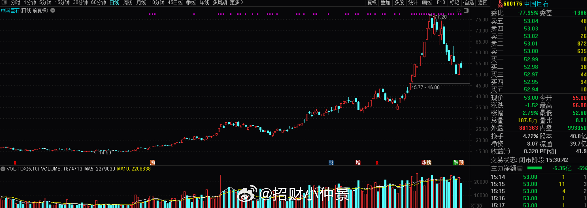Switch to 年线 yearly chart

(204, 3)
